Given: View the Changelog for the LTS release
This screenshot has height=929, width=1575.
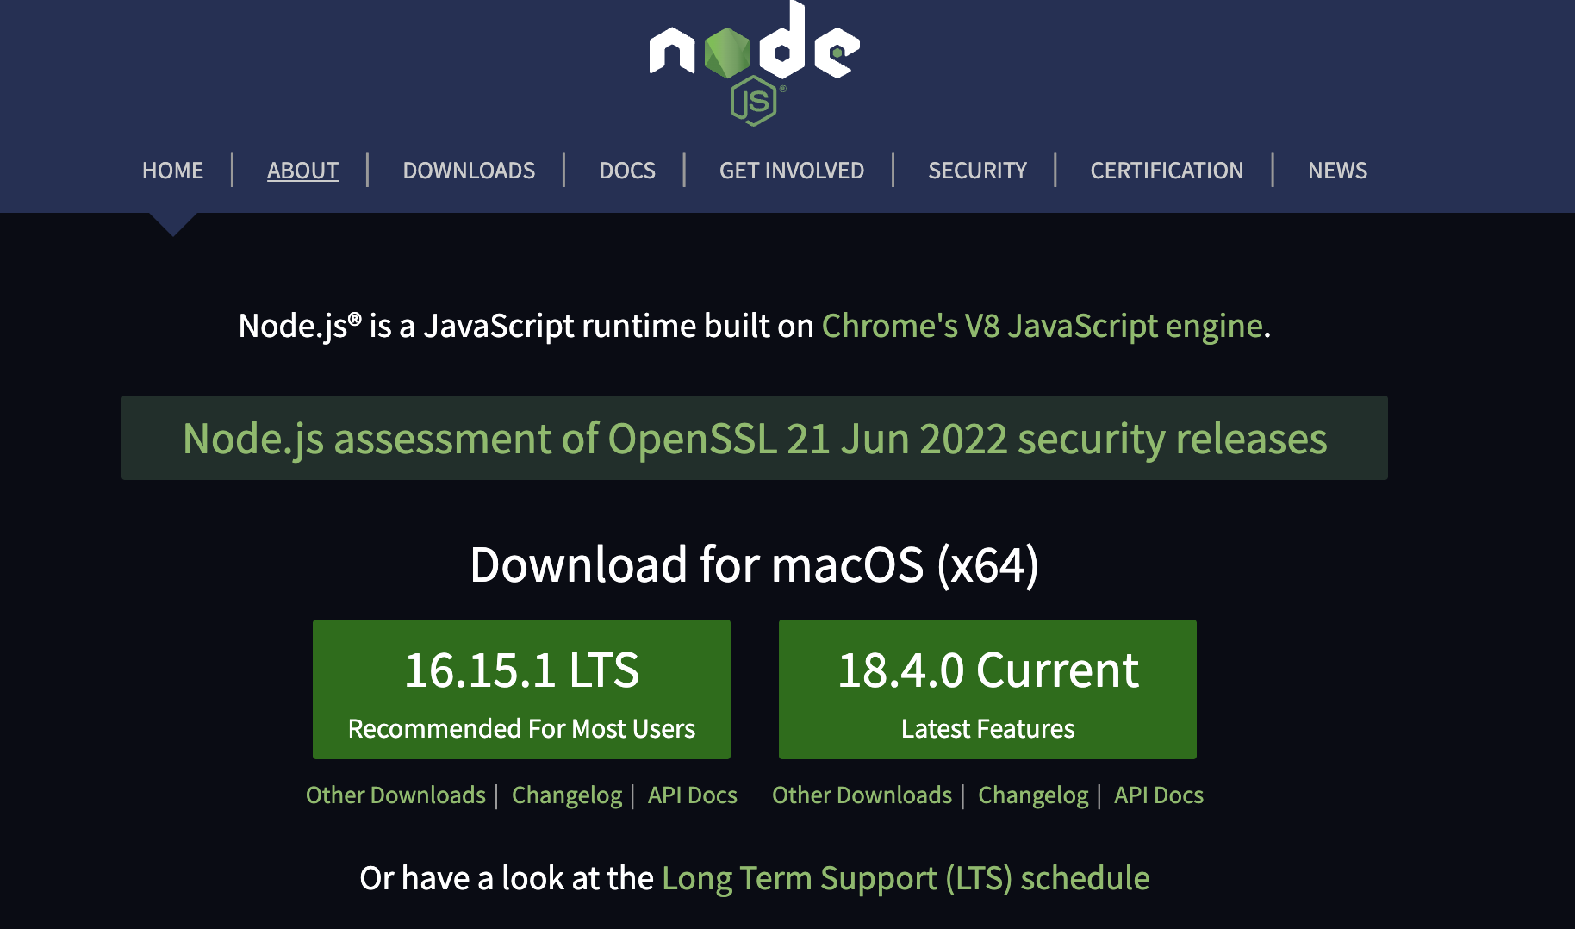Looking at the screenshot, I should (x=566, y=795).
